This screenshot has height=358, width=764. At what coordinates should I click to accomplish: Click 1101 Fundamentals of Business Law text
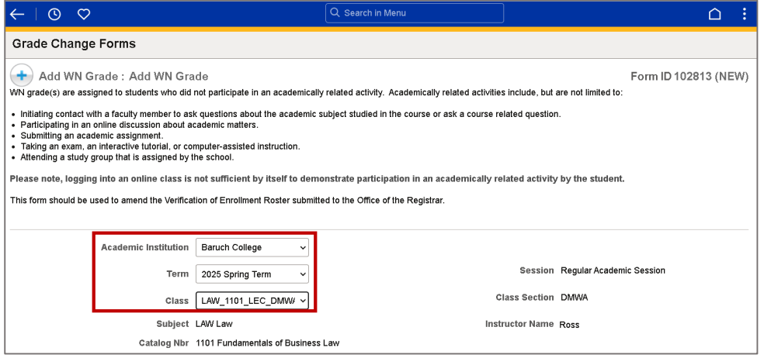click(268, 343)
